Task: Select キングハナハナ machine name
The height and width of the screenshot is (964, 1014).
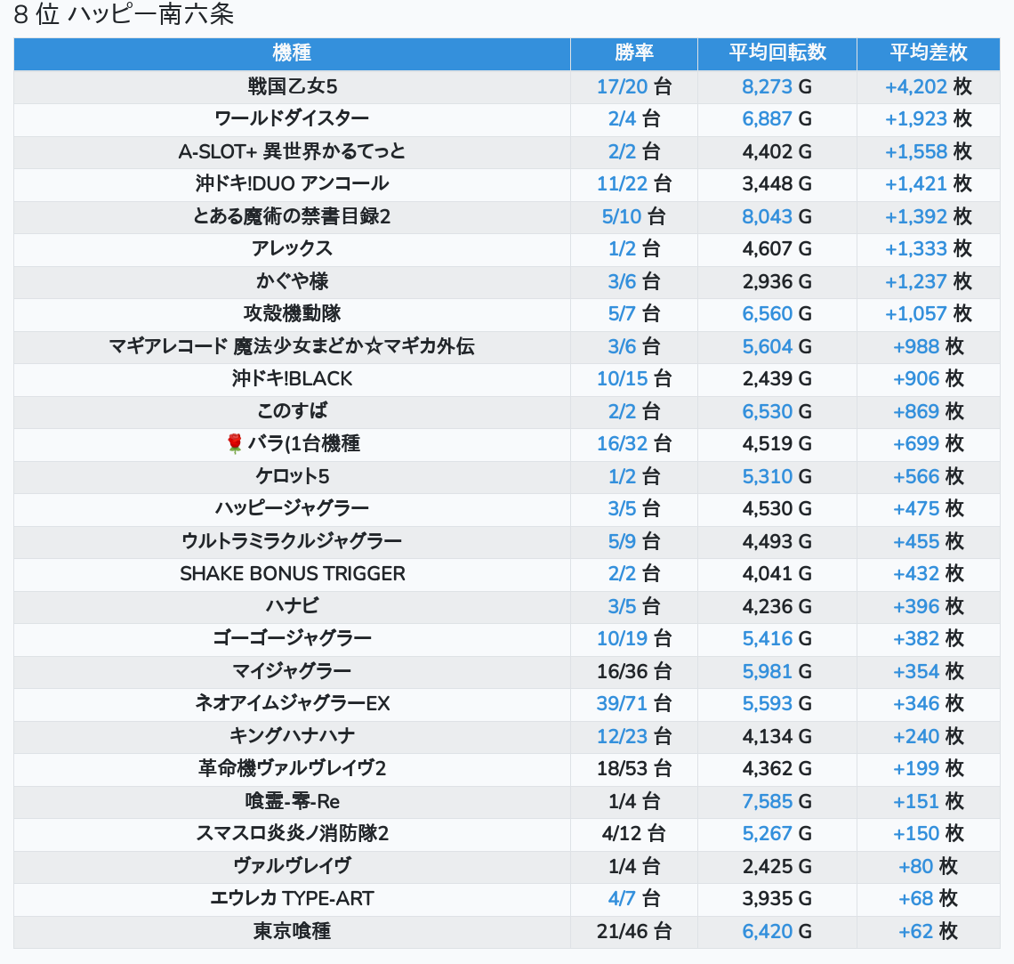Action: point(292,735)
